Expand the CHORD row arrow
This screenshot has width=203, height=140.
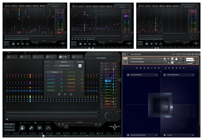pyautogui.click(x=102, y=72)
